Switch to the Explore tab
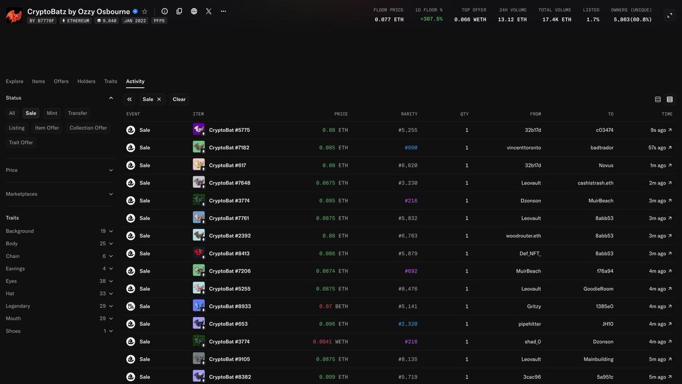The width and height of the screenshot is (682, 384). [x=15, y=81]
